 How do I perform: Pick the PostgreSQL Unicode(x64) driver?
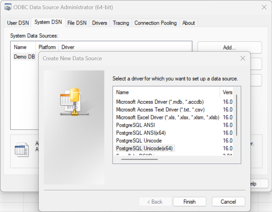click(x=144, y=148)
